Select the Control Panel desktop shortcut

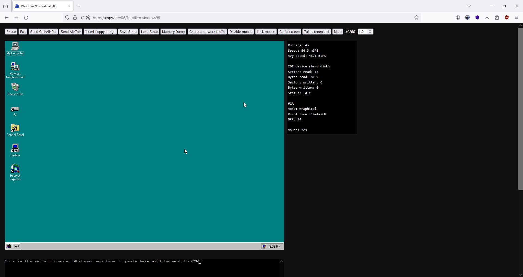pos(15,130)
